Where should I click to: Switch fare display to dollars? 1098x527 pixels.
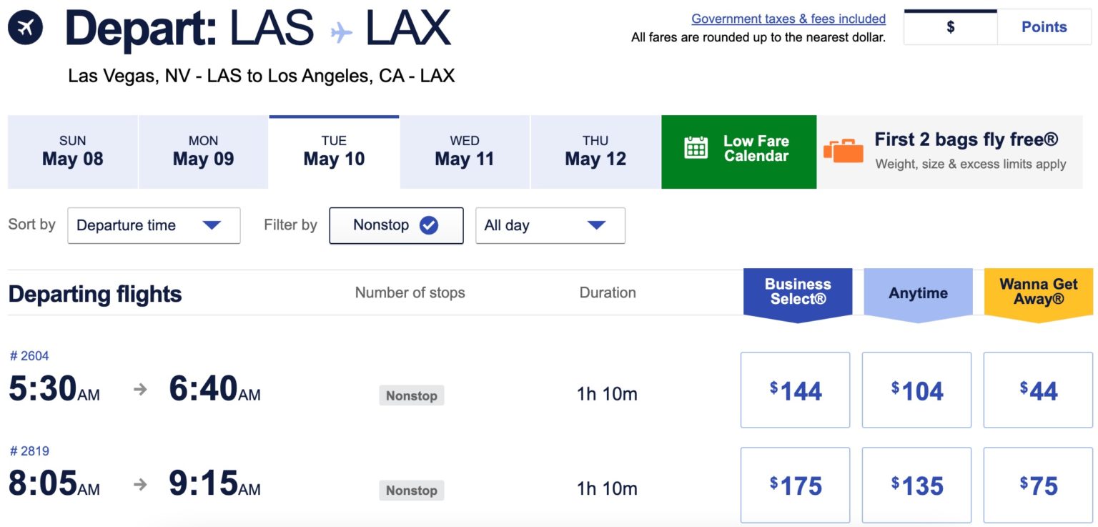[950, 28]
